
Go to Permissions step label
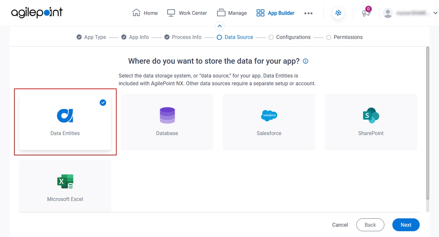tap(348, 37)
